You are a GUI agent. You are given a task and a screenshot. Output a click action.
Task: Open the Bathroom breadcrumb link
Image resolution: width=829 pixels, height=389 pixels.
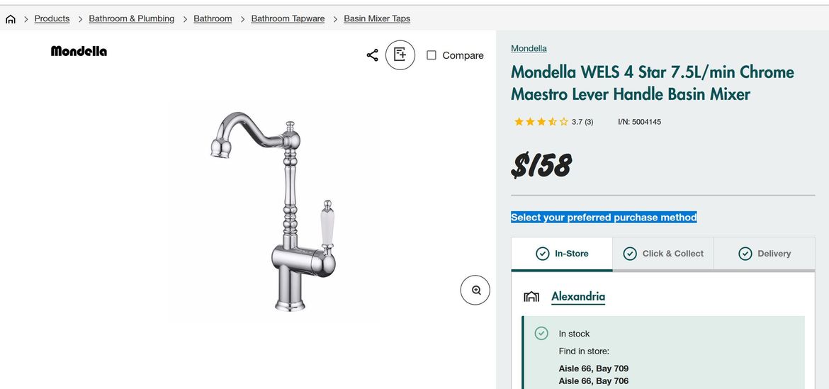(213, 18)
